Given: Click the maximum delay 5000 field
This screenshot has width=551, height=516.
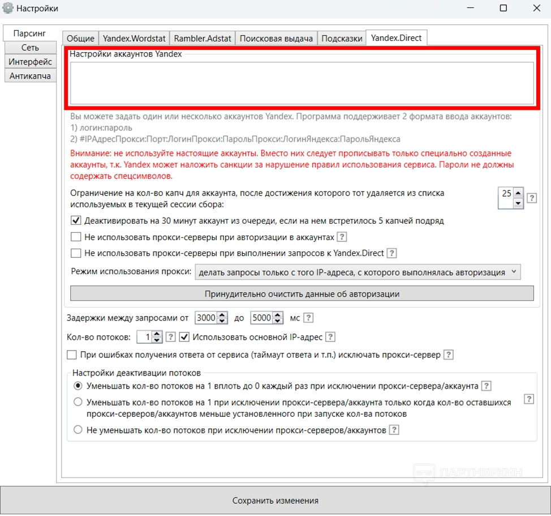Looking at the screenshot, I should click(x=262, y=318).
